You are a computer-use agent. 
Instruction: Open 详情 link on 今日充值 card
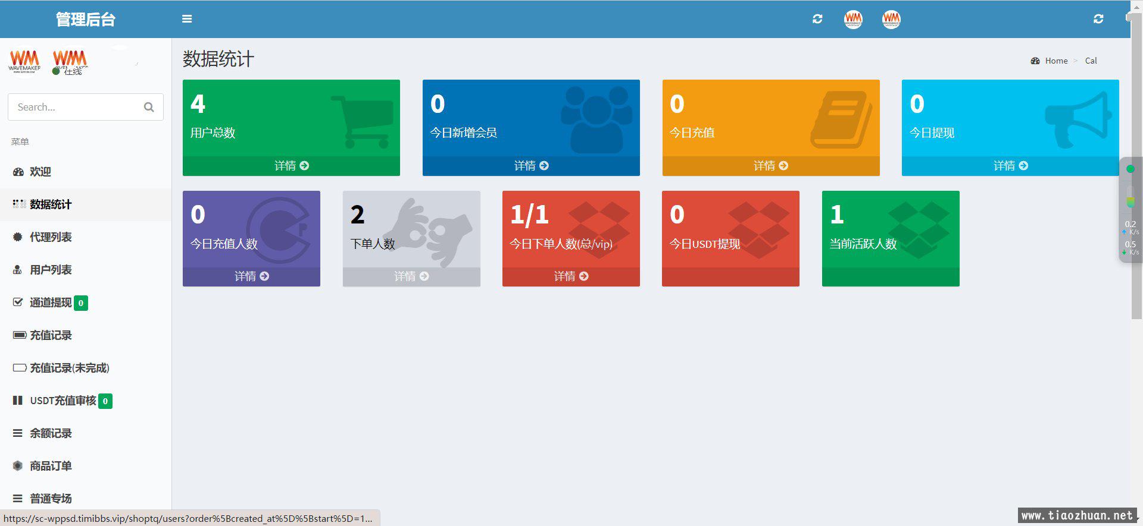pos(771,166)
